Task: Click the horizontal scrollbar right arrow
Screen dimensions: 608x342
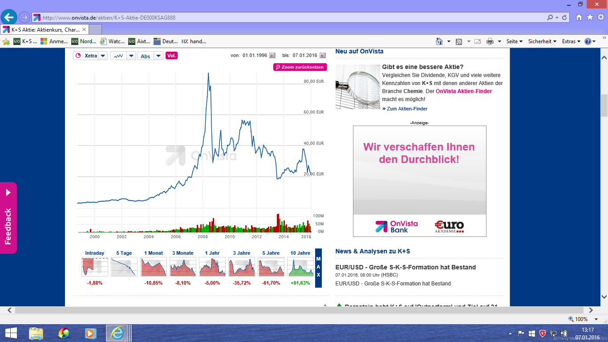Action: [x=591, y=310]
